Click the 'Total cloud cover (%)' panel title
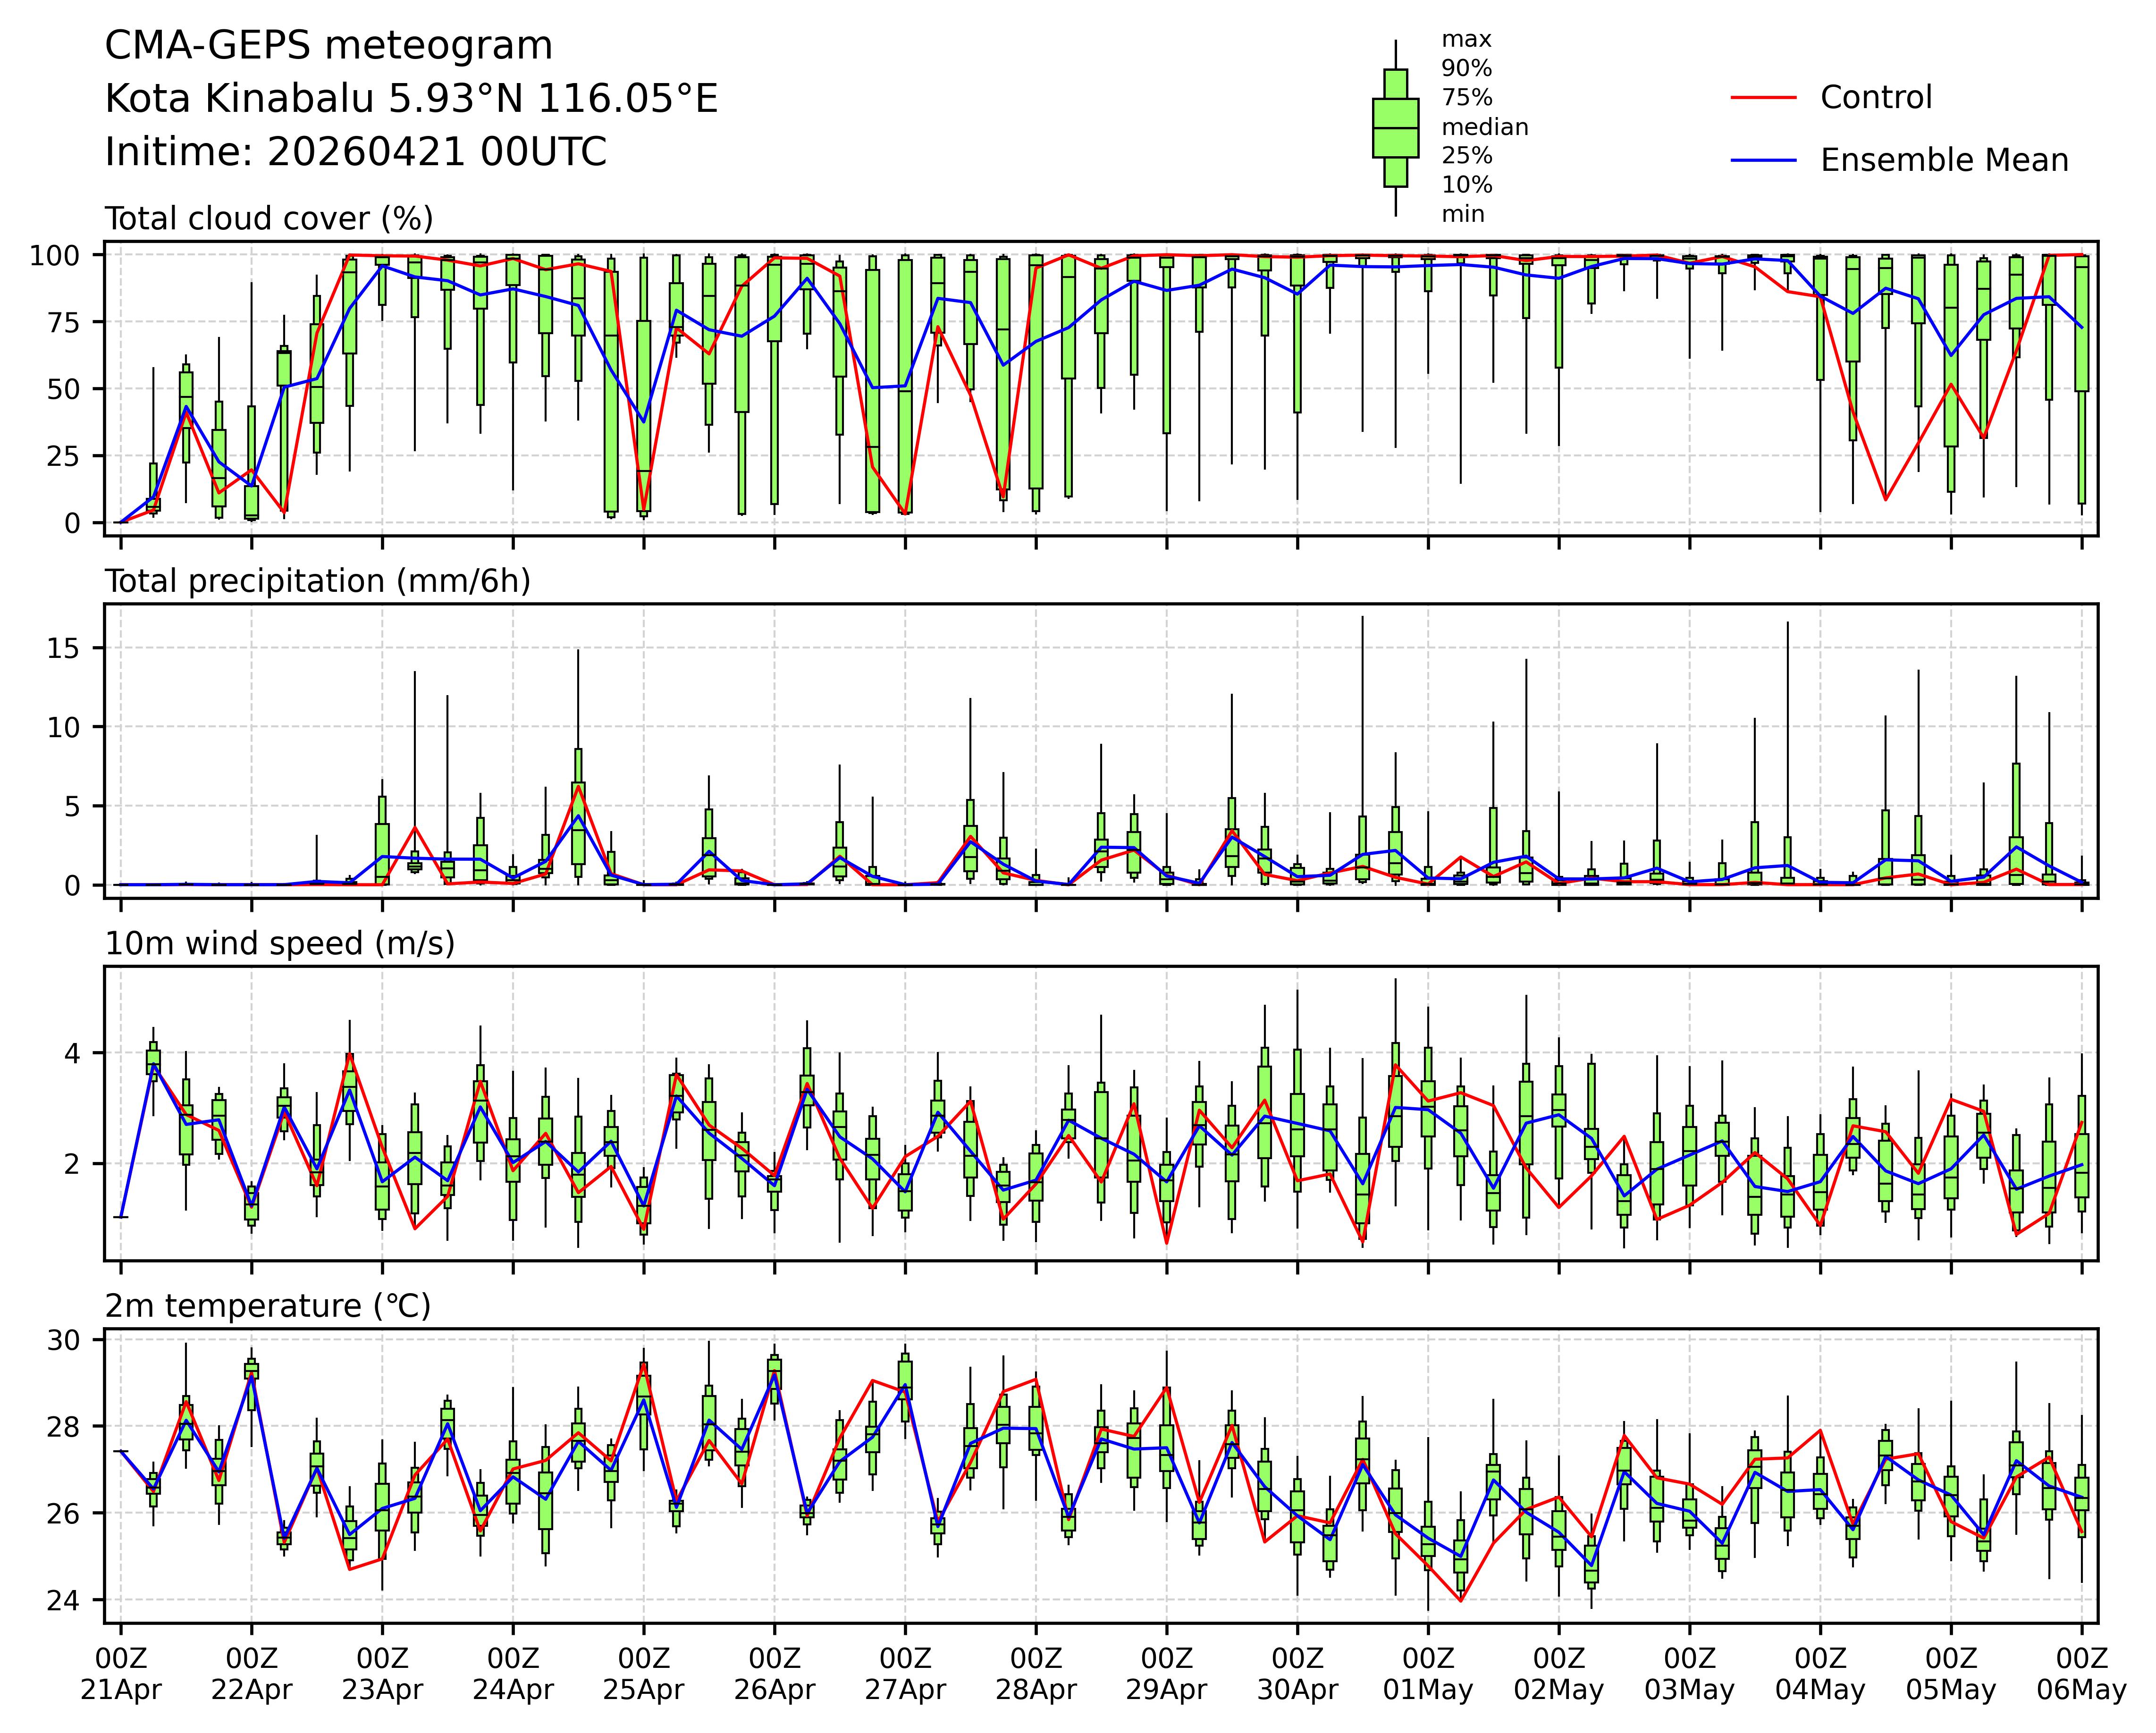This screenshot has height=1733, width=2156. [269, 219]
